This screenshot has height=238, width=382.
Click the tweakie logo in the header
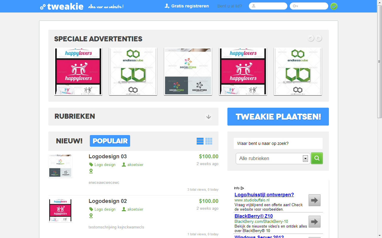pyautogui.click(x=62, y=6)
